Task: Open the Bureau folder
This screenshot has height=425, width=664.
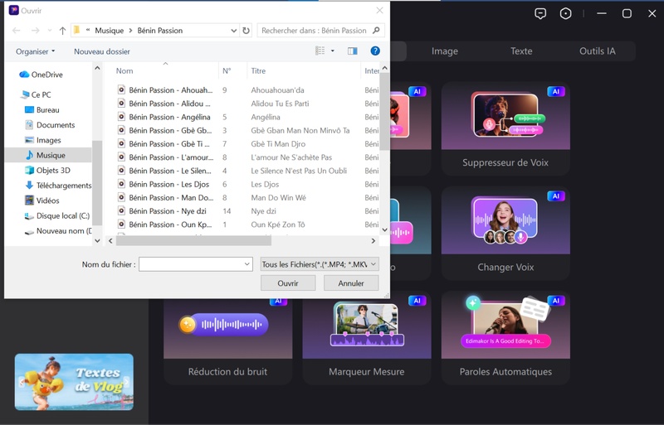Action: tap(42, 110)
